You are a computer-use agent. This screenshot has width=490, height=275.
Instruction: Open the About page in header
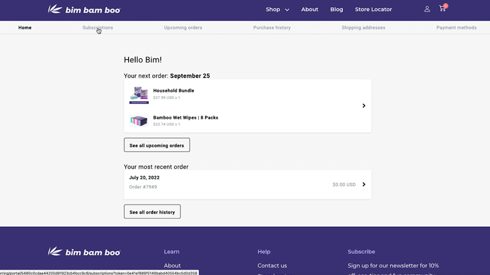[x=310, y=9]
